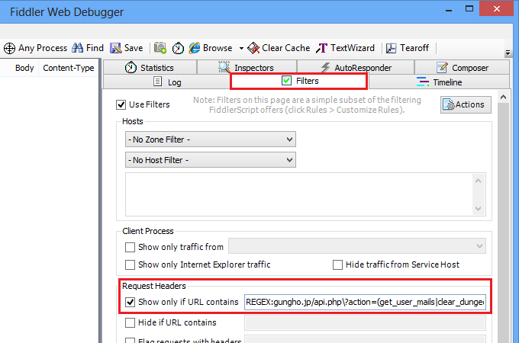Click the camera screenshot icon in toolbar
This screenshot has width=519, height=343.
click(160, 48)
